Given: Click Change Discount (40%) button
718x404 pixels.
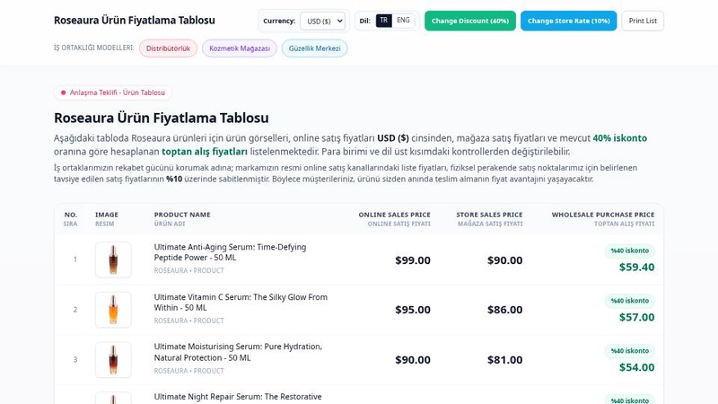Looking at the screenshot, I should [469, 21].
